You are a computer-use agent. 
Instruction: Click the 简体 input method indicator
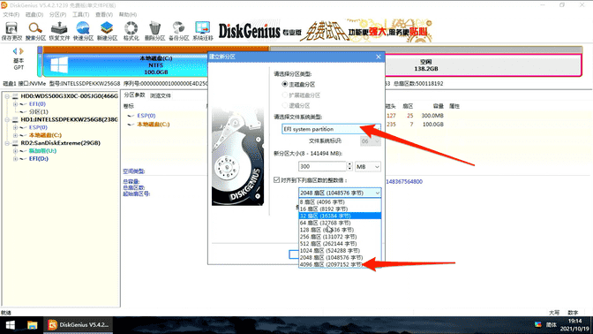(551, 324)
